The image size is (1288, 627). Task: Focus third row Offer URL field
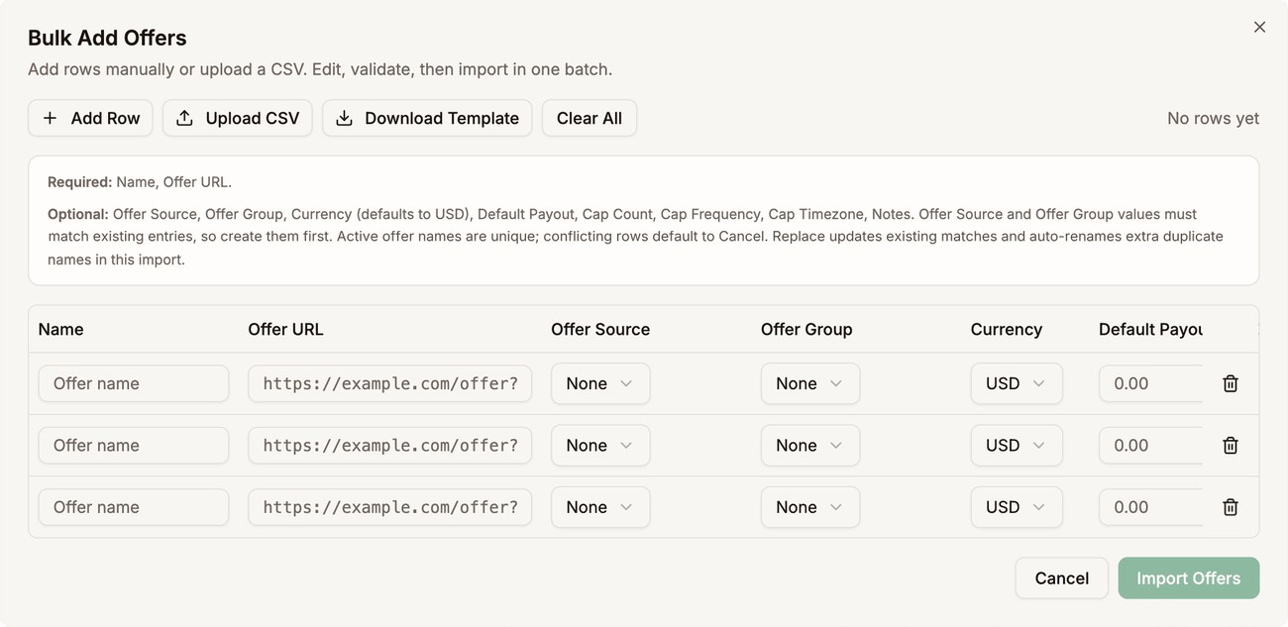tap(389, 507)
